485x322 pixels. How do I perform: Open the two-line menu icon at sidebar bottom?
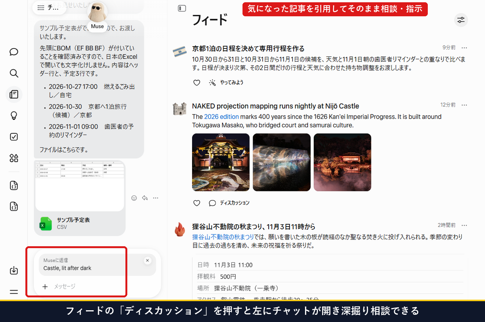(14, 292)
